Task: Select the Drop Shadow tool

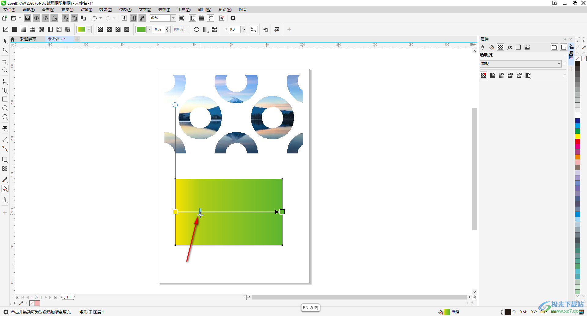Action: (5, 160)
